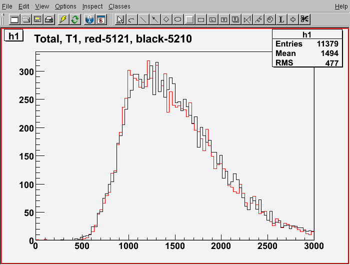Image resolution: width=350 pixels, height=265 pixels.
Task: Open the ROOT Browser icon
Action: point(101,19)
